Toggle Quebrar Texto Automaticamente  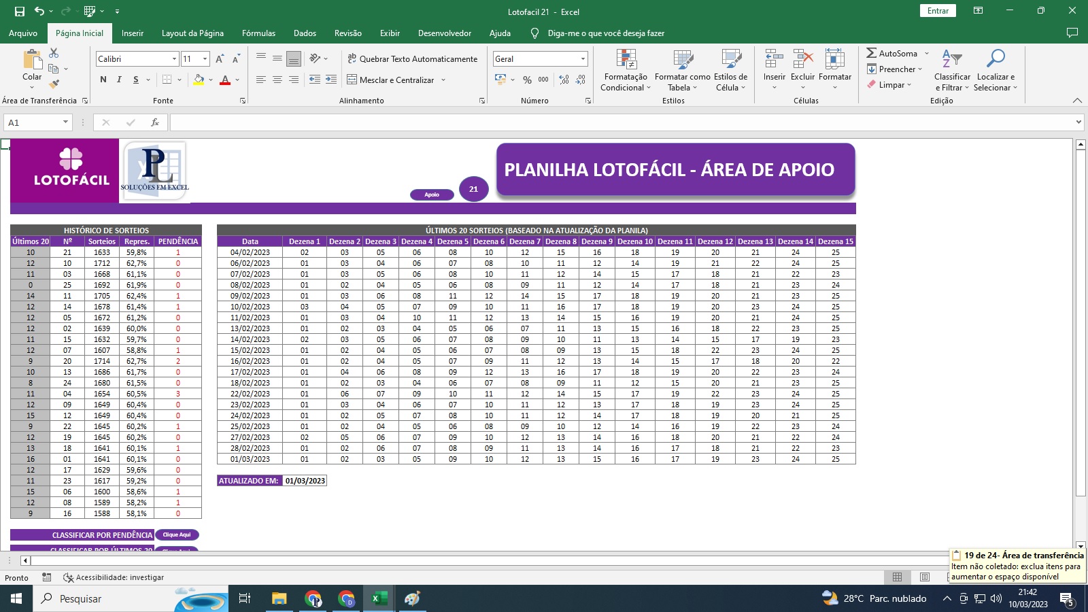click(x=412, y=59)
